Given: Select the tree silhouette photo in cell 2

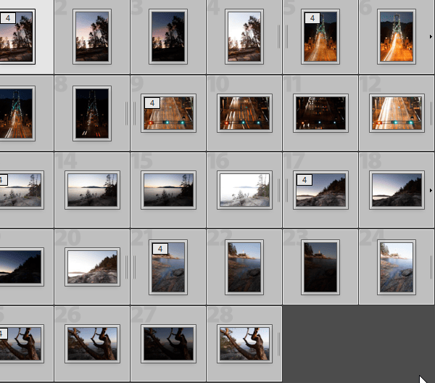Looking at the screenshot, I should pyautogui.click(x=92, y=36).
